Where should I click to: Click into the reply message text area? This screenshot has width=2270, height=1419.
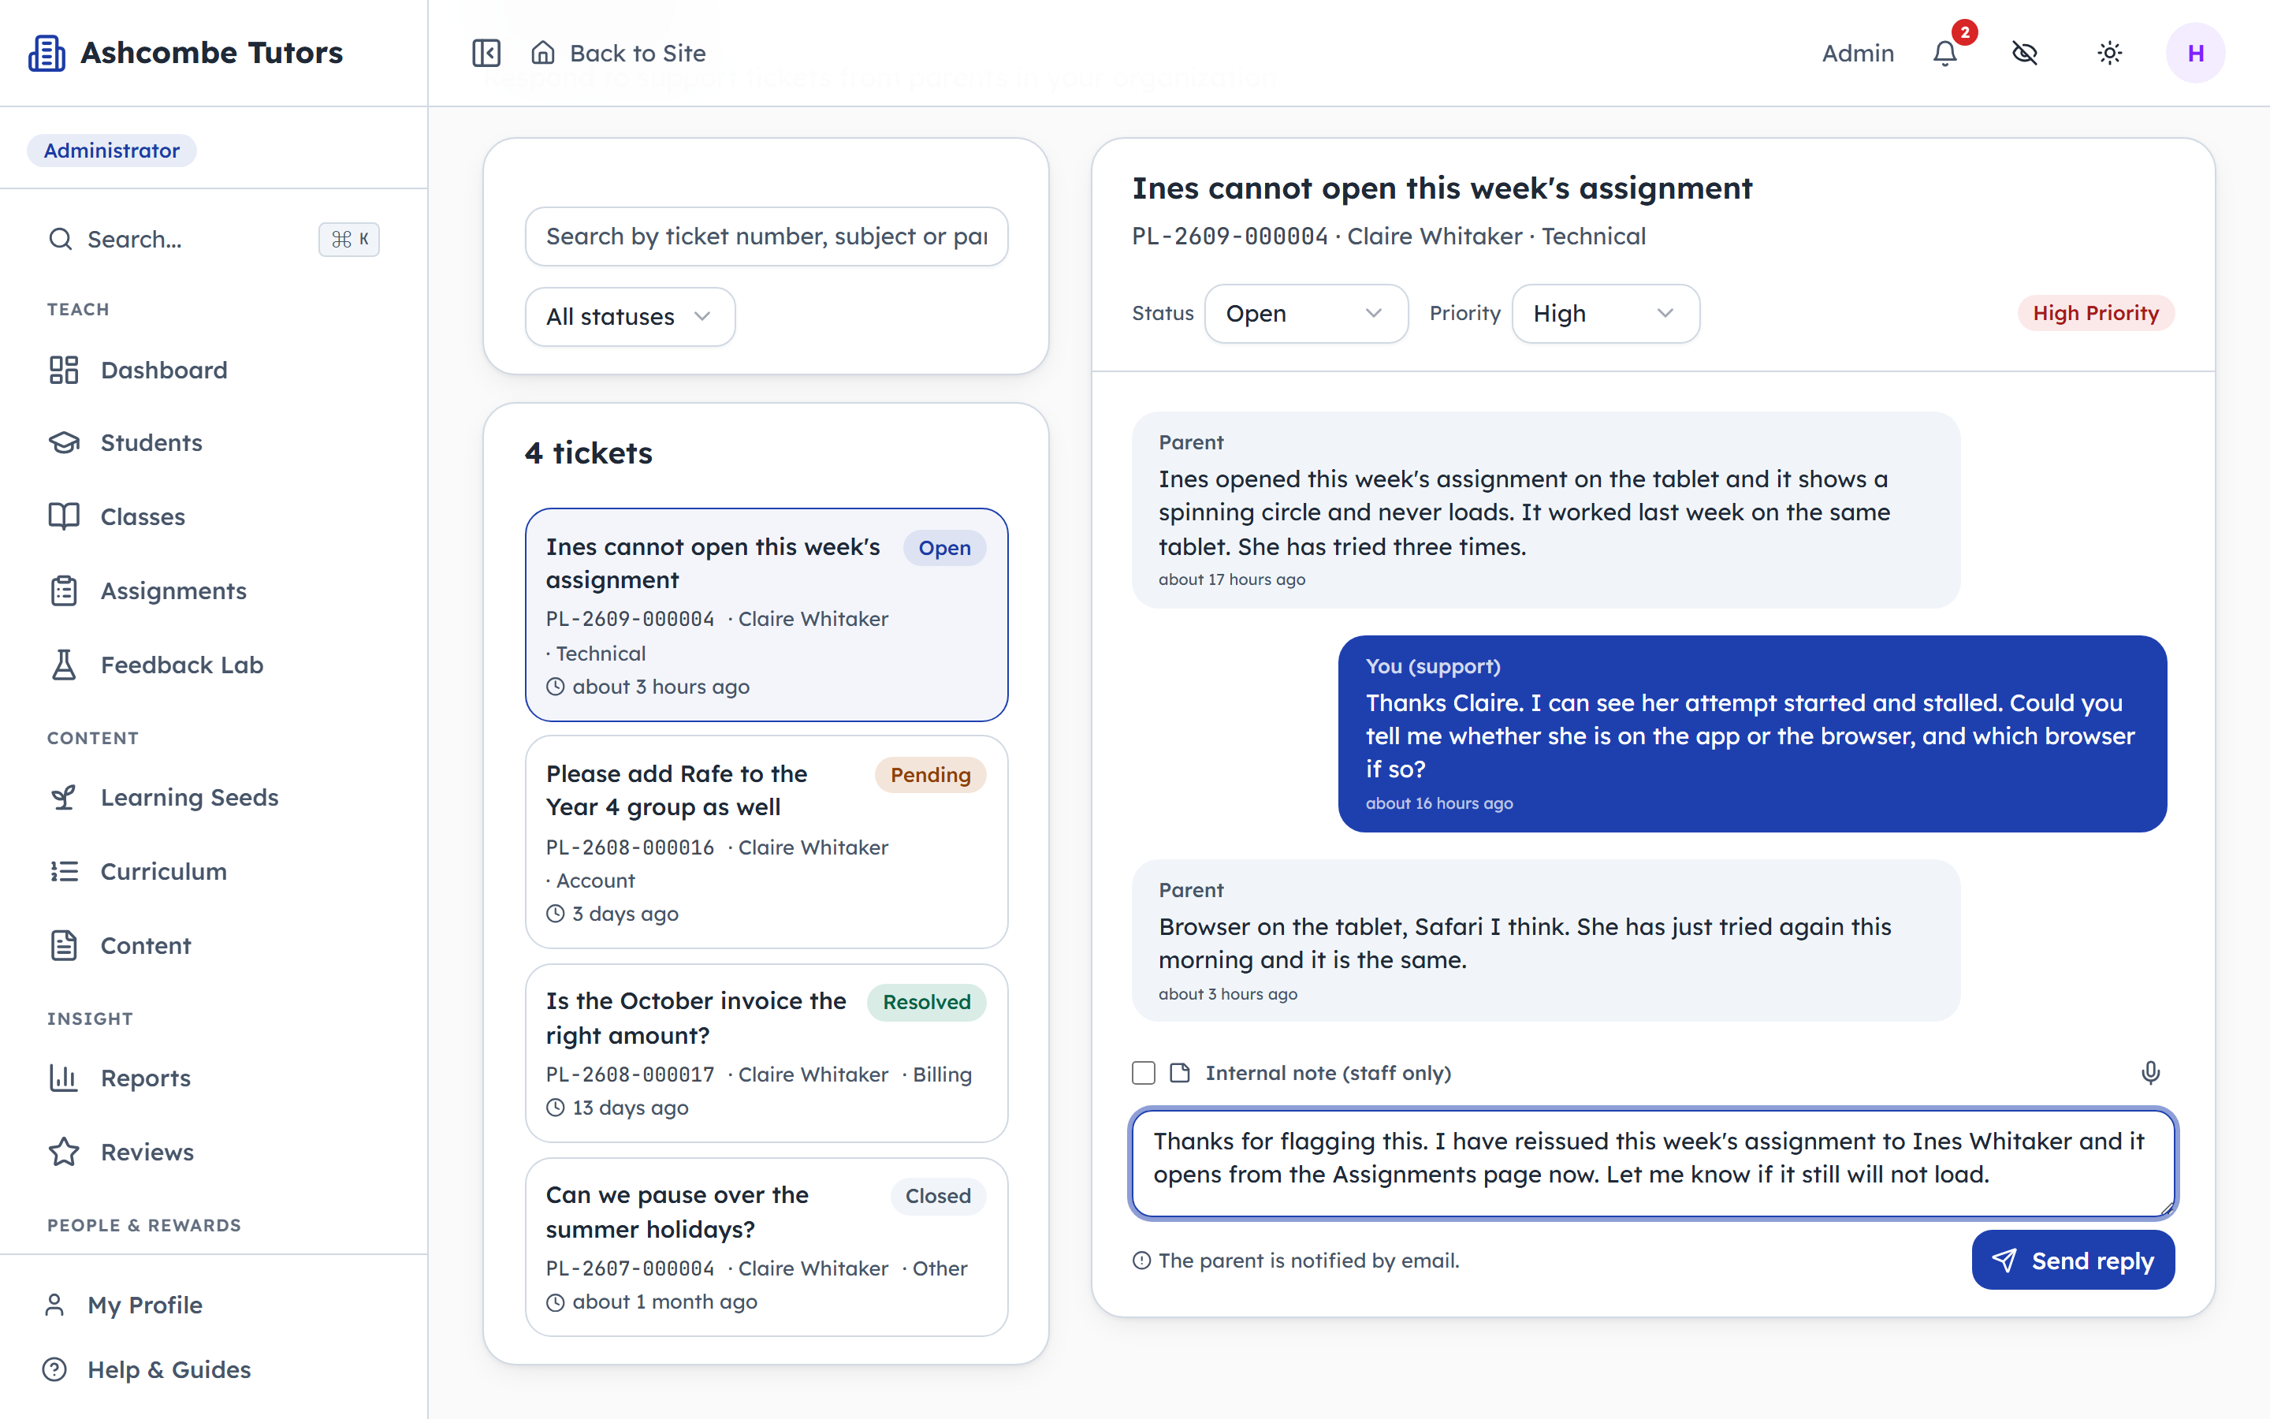click(x=1653, y=1162)
